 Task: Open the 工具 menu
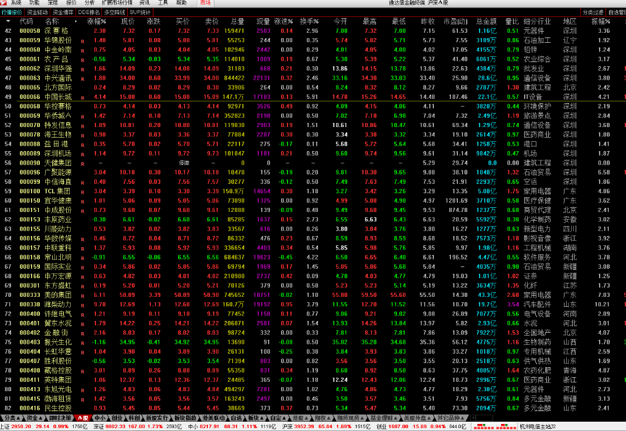(x=163, y=2)
